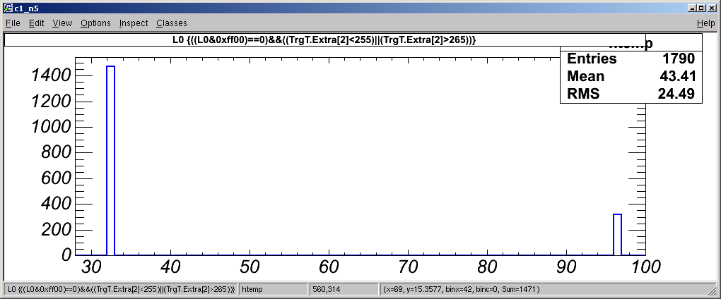This screenshot has height=299, width=721.
Task: Click the x-axis label 30
Action: click(x=92, y=266)
